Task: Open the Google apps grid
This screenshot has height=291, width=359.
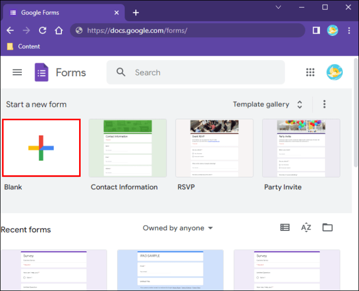Action: (310, 72)
